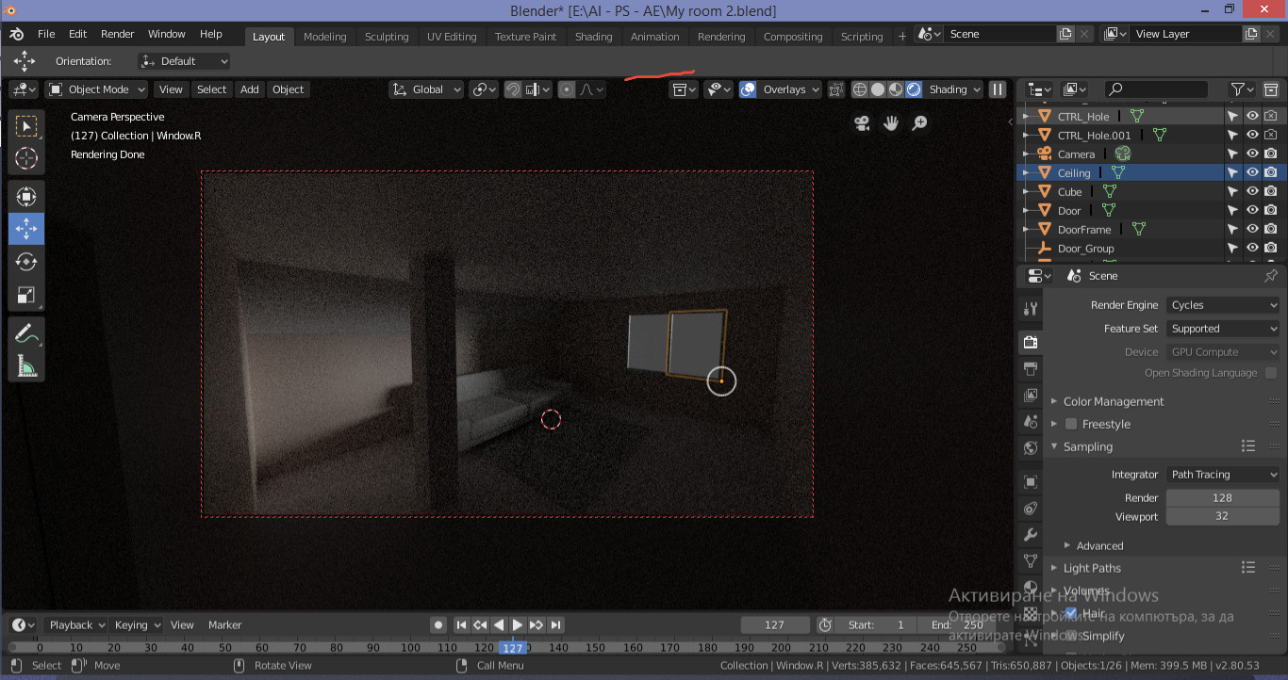Open Object Mode dropdown
1288x680 pixels.
(97, 89)
